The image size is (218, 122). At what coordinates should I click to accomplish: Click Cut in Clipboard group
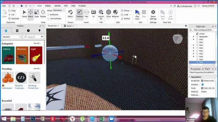pyautogui.click(x=11, y=15)
